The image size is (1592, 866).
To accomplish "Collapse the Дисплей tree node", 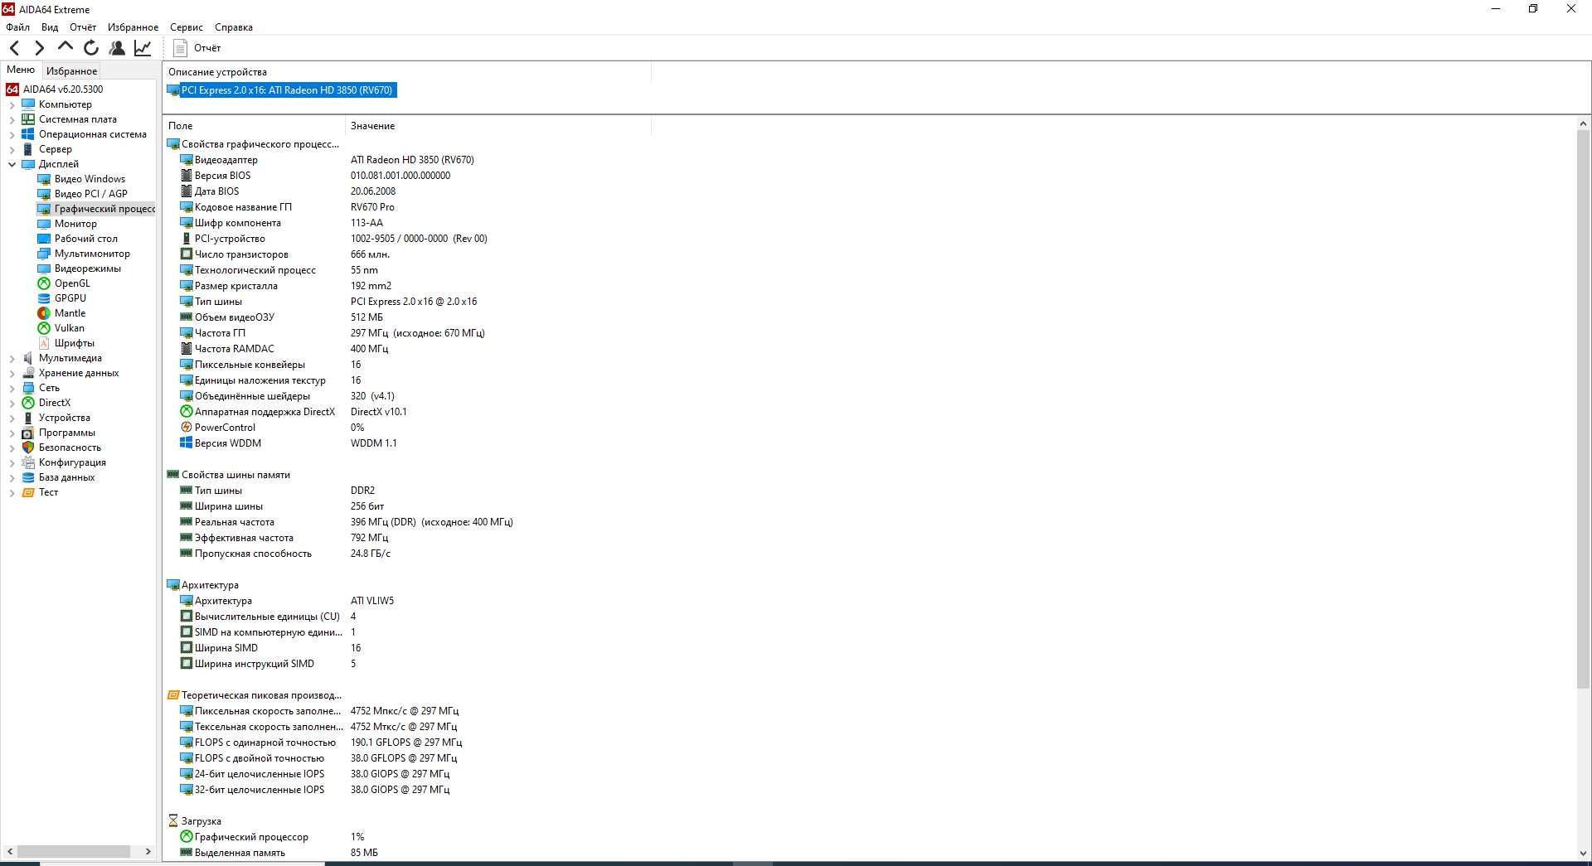I will [x=12, y=164].
